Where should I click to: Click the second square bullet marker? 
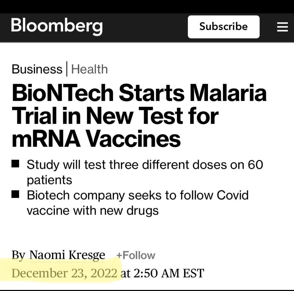coord(16,195)
